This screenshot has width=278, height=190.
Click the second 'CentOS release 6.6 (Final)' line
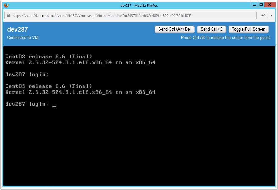pyautogui.click(x=49, y=86)
